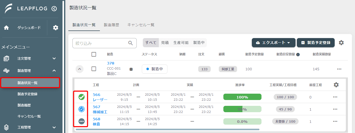This screenshot has height=133, width=355.
Task: Filter by 製造中 status in filter bar
Action: tap(199, 43)
